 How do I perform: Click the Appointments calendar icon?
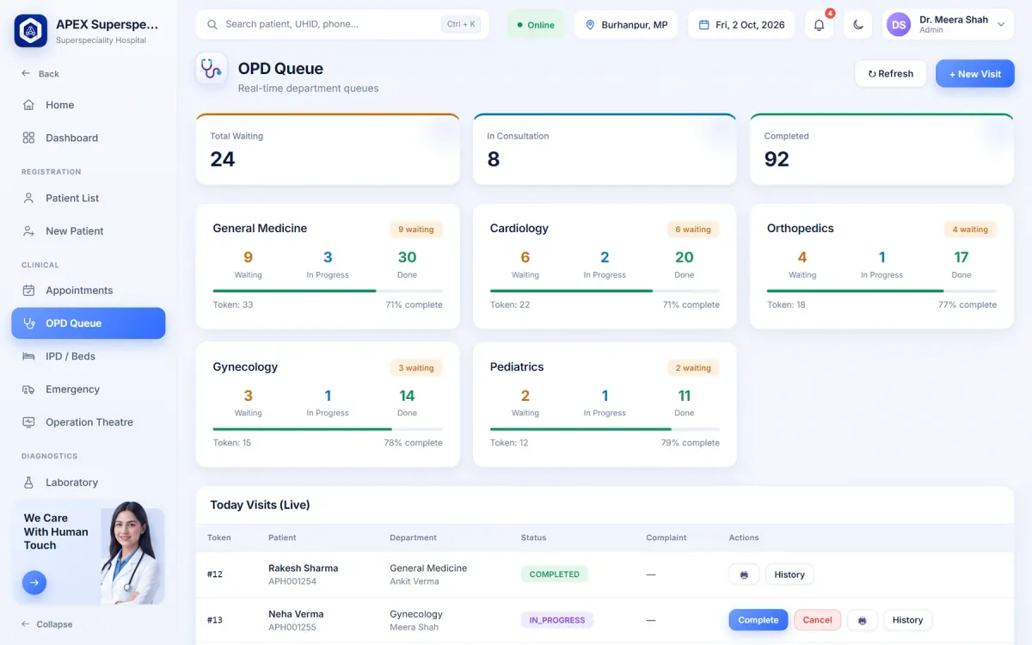[x=28, y=291]
